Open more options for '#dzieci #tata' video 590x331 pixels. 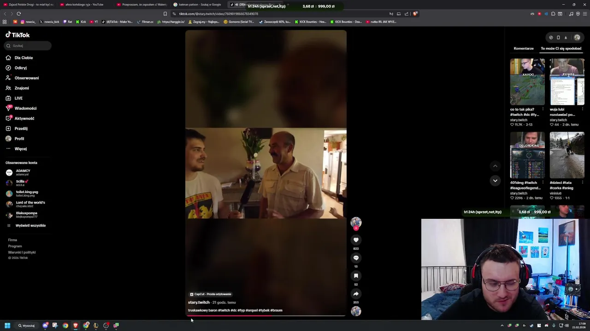[x=583, y=183]
